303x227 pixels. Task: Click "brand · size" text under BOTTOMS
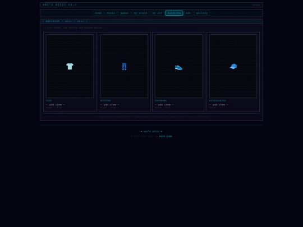click(108, 108)
